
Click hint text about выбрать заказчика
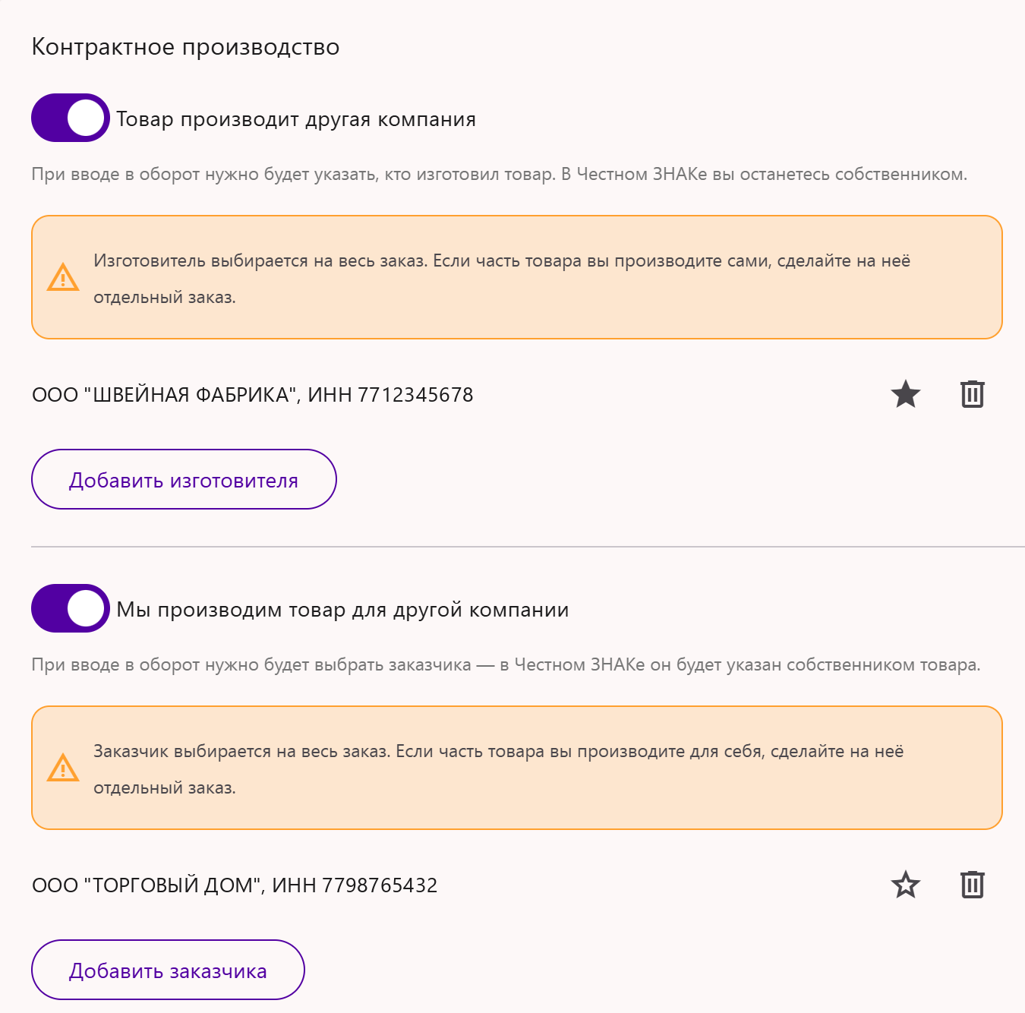click(506, 664)
